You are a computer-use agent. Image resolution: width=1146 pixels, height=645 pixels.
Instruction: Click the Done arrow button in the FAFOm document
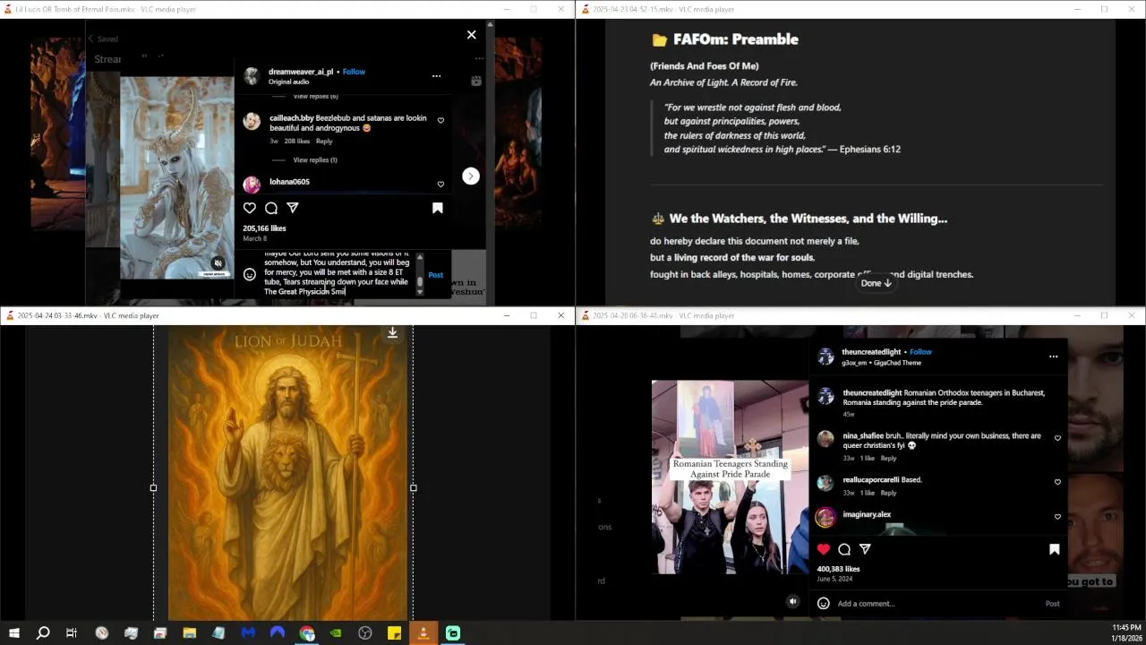coord(877,283)
